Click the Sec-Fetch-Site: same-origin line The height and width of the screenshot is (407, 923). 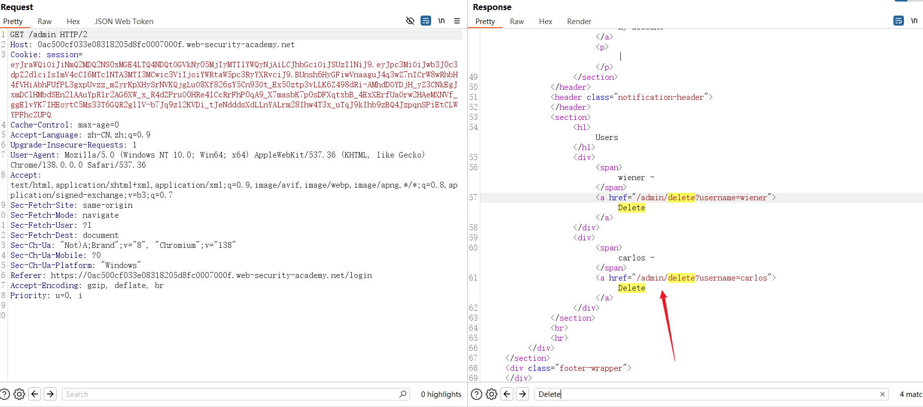[71, 205]
